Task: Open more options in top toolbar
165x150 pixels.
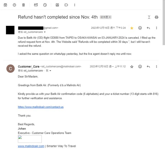Action: pos(75,5)
